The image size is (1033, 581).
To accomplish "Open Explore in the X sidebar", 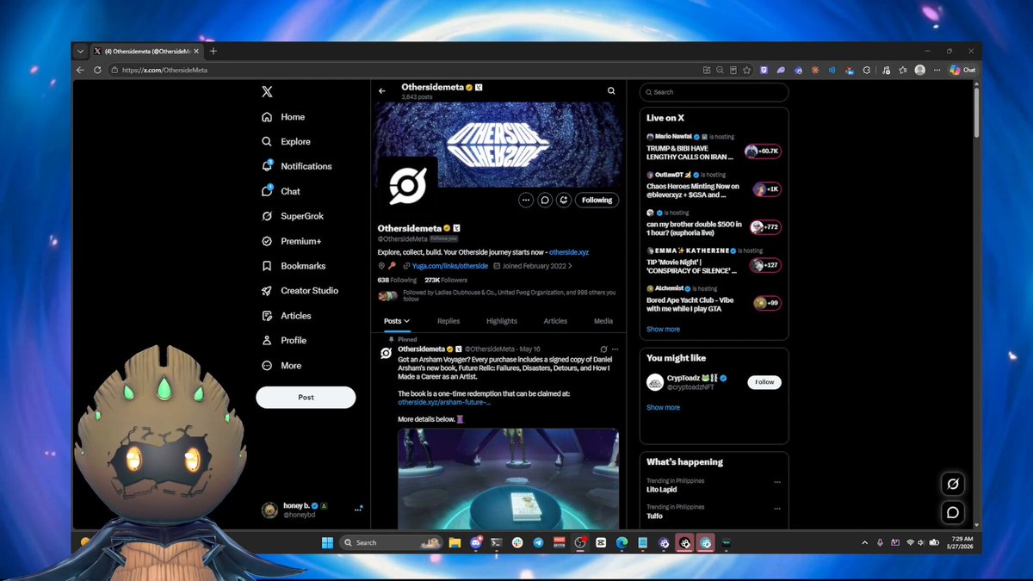I will (x=286, y=142).
